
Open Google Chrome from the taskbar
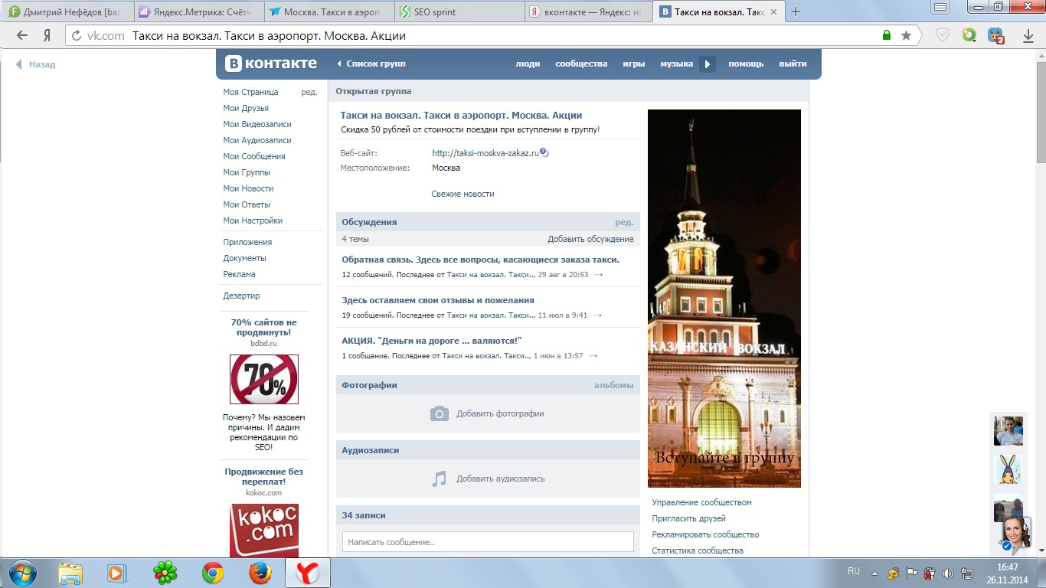[213, 573]
